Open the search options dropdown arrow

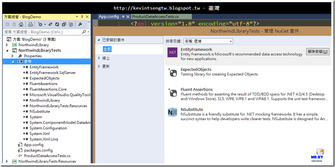[88, 32]
